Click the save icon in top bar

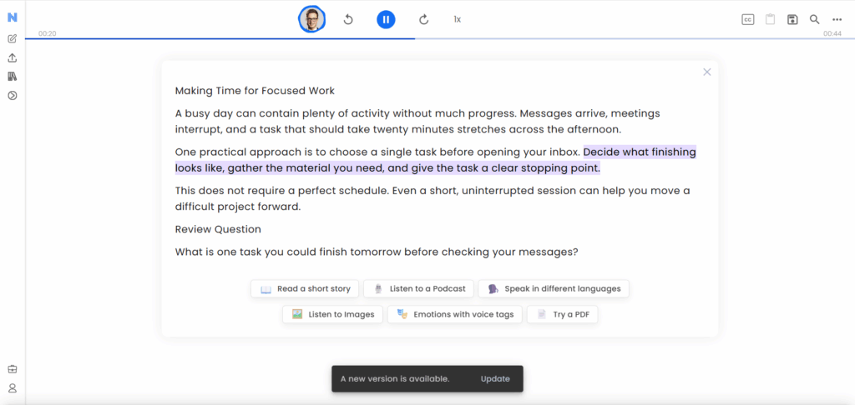792,20
